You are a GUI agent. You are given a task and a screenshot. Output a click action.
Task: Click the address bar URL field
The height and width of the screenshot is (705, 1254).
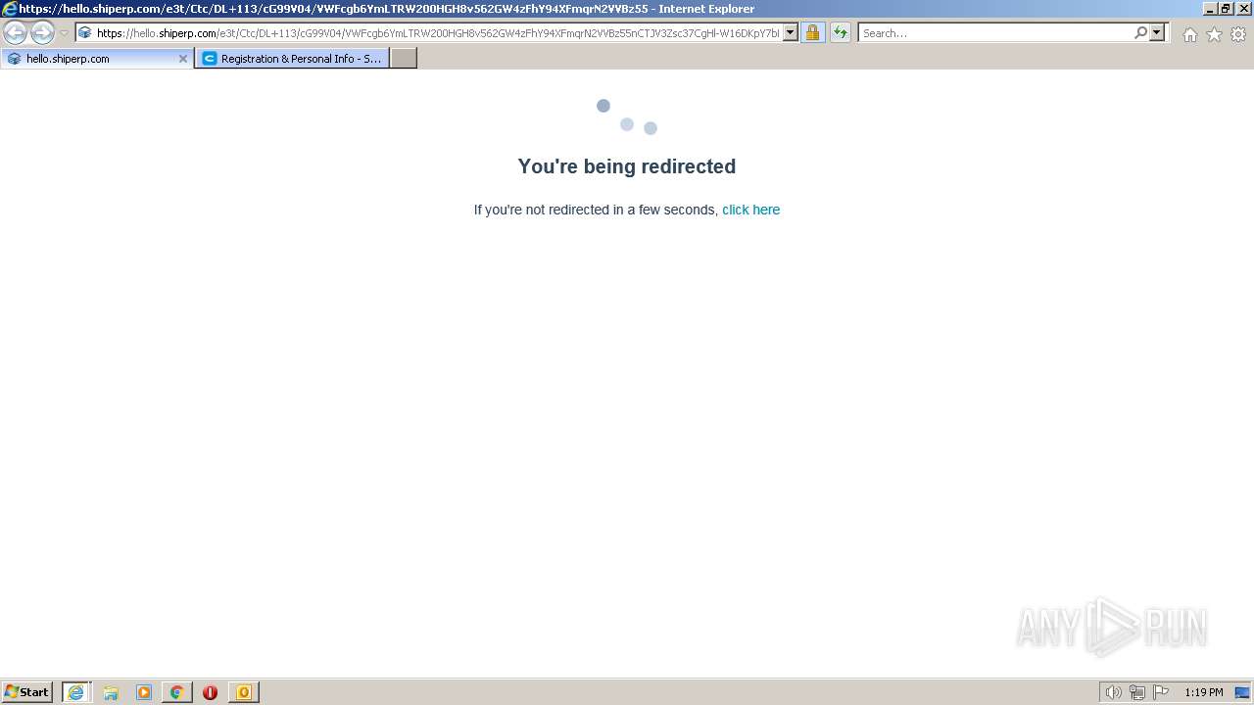click(438, 32)
